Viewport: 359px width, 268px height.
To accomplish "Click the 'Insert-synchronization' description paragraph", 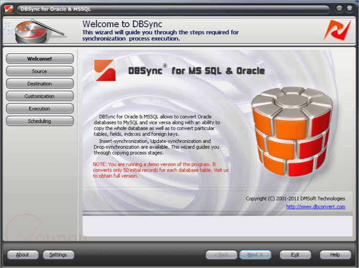I will (157, 147).
